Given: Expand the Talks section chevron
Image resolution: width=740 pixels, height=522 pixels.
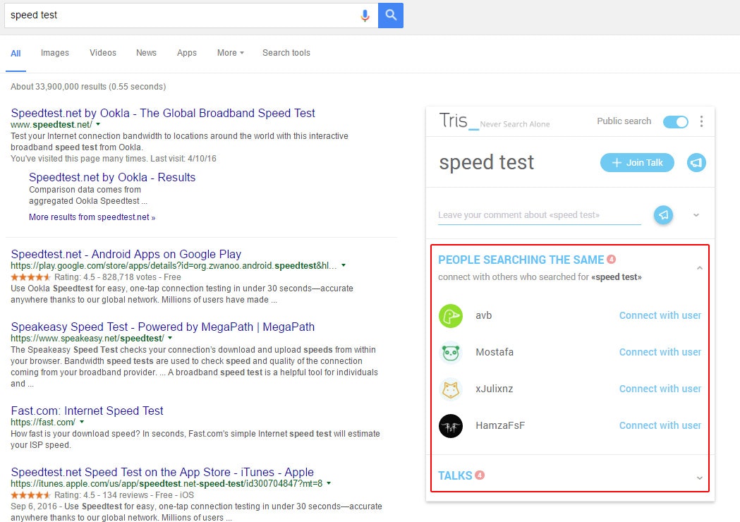Looking at the screenshot, I should [699, 478].
